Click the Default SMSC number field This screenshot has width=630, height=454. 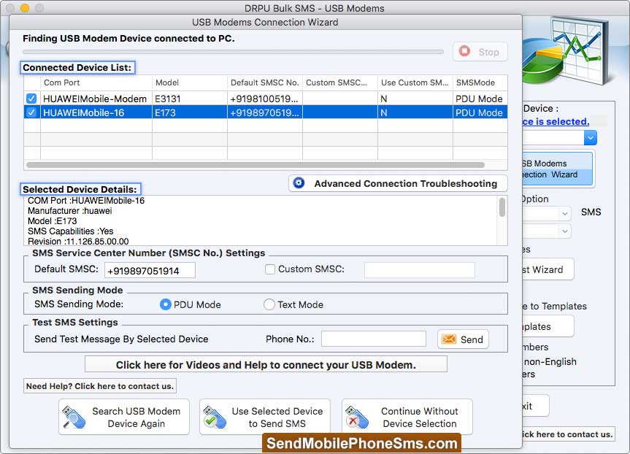click(x=150, y=270)
